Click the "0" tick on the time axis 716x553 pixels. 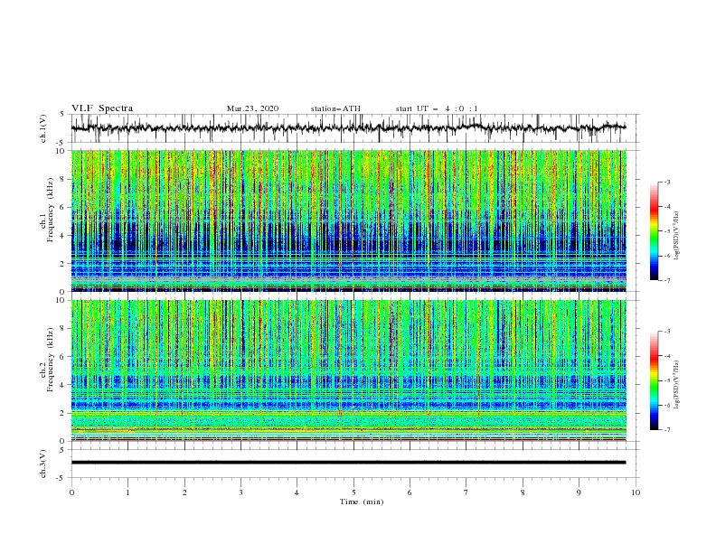(71, 492)
